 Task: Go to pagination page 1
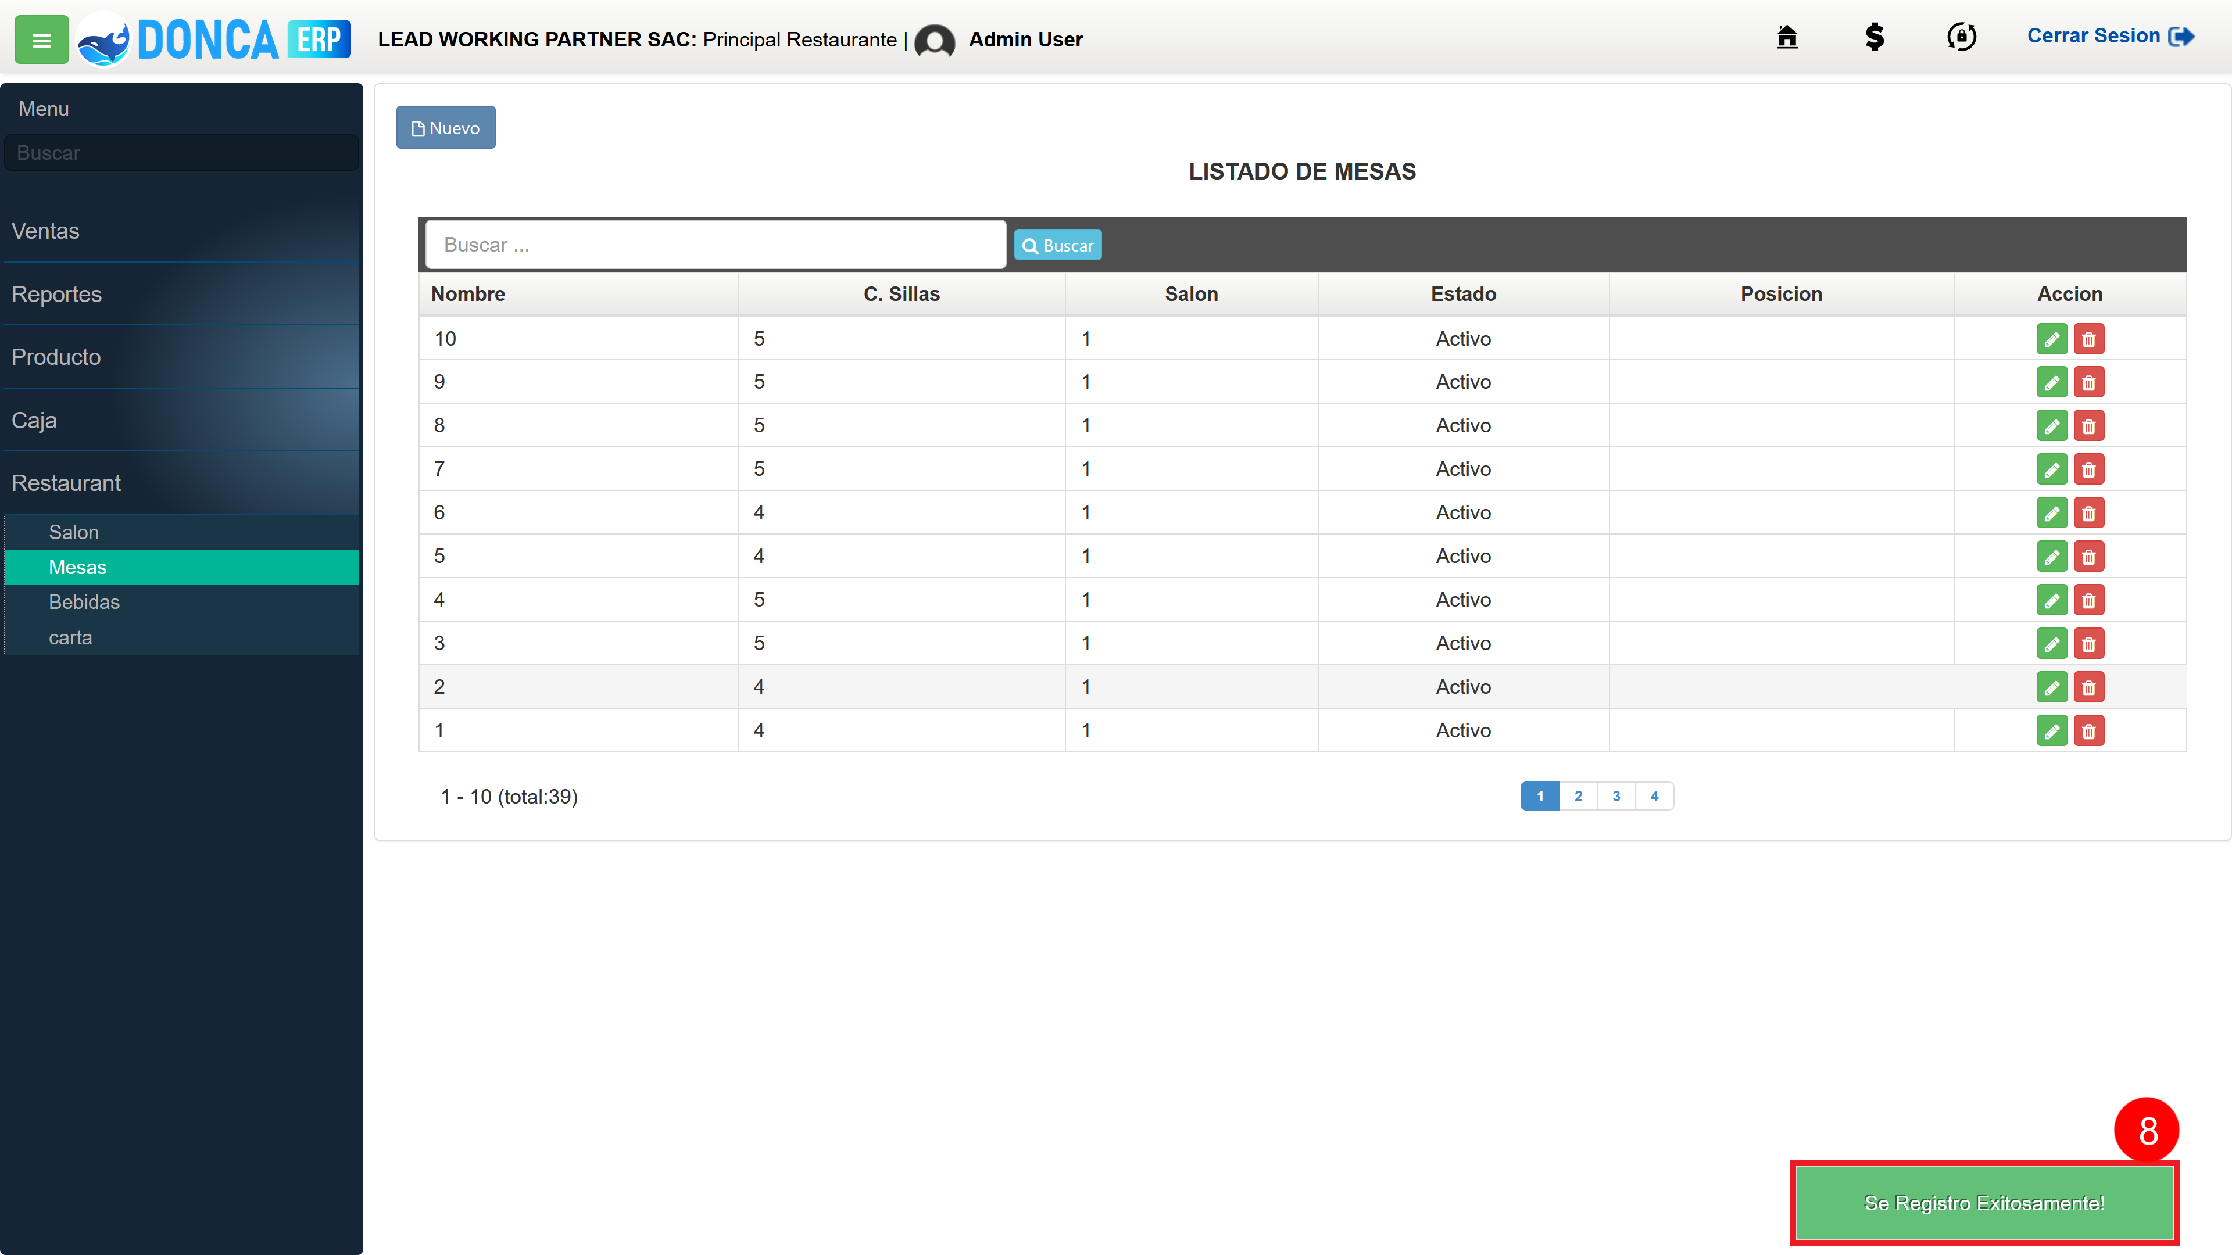pyautogui.click(x=1540, y=796)
